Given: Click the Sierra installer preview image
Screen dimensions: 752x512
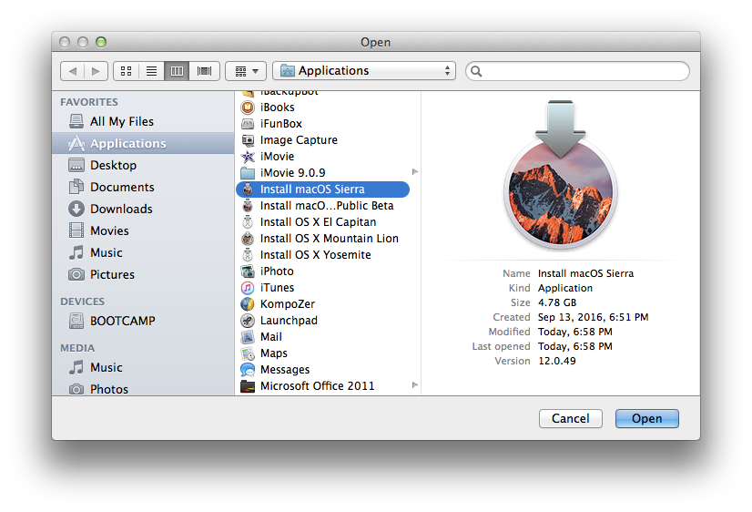Looking at the screenshot, I should point(560,175).
